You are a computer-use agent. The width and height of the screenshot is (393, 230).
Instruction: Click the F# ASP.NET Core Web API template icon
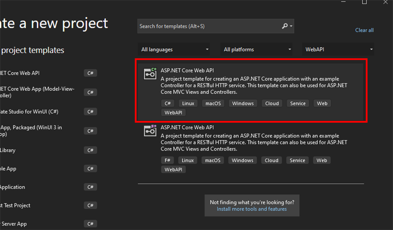150,130
